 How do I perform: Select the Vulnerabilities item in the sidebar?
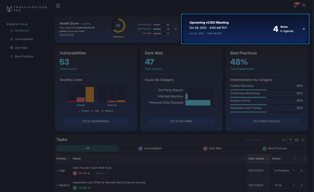[x=24, y=39]
